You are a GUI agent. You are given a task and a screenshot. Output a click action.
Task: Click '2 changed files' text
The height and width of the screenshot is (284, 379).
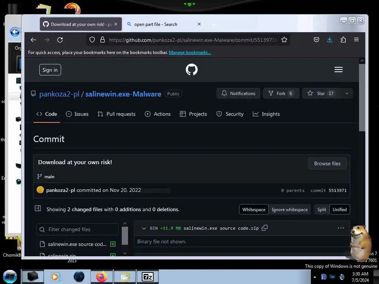click(x=85, y=209)
